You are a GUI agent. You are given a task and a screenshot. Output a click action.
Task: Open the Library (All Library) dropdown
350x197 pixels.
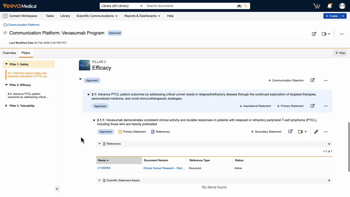tap(122, 6)
